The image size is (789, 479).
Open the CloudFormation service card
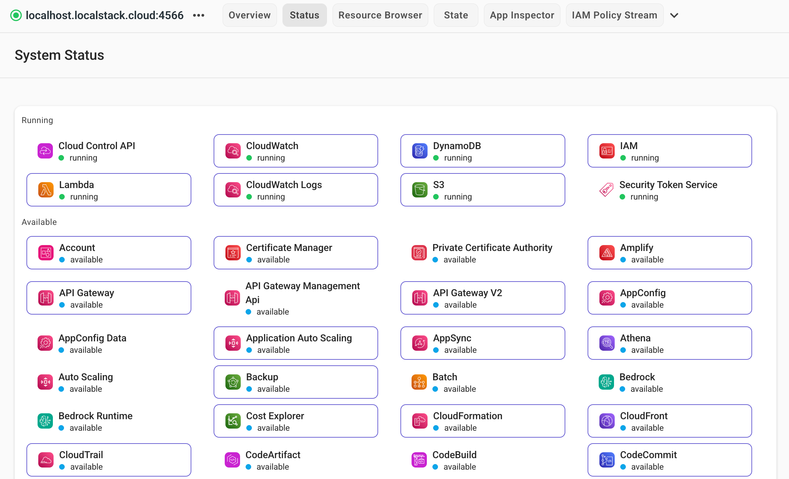coord(483,421)
